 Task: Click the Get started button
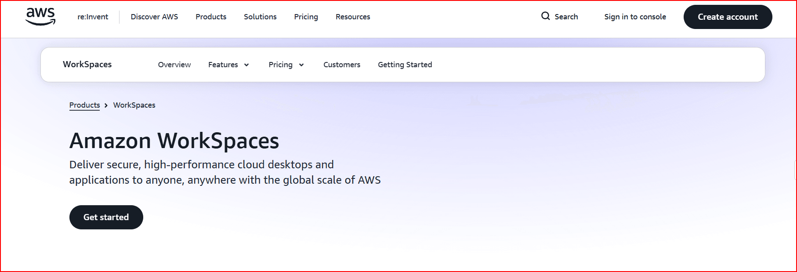106,217
